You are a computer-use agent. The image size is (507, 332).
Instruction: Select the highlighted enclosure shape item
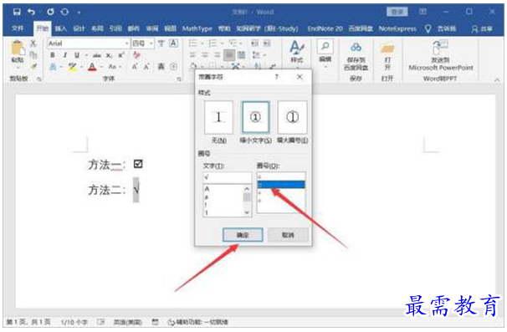point(281,185)
